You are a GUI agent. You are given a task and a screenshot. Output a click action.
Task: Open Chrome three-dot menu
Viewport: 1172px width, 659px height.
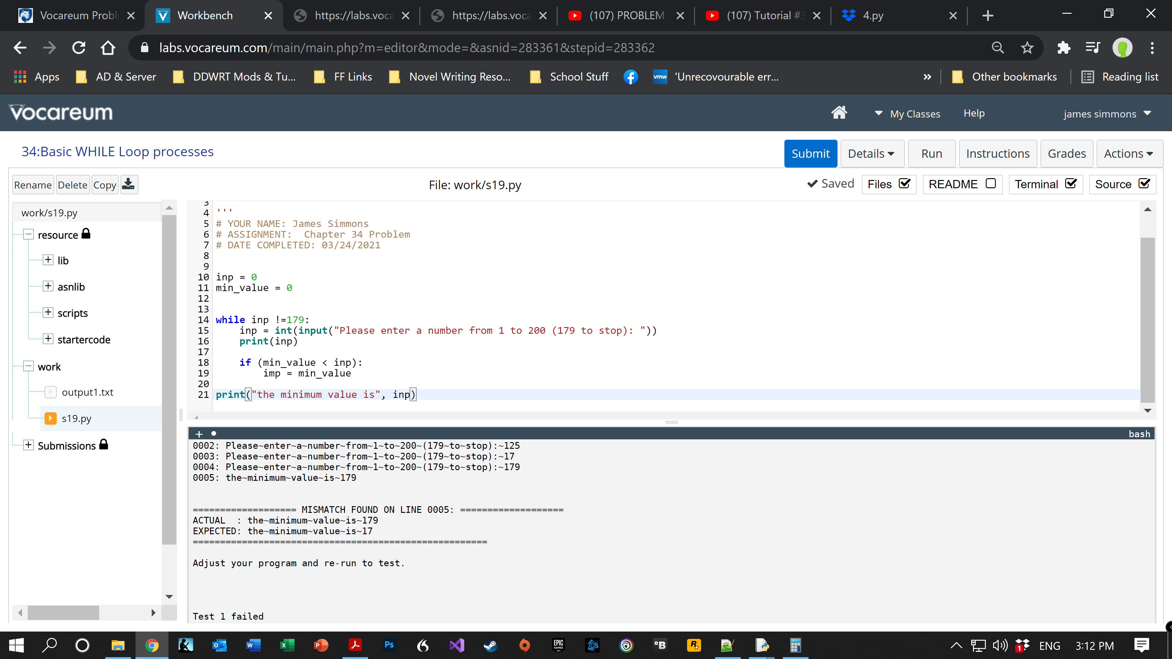pyautogui.click(x=1152, y=48)
